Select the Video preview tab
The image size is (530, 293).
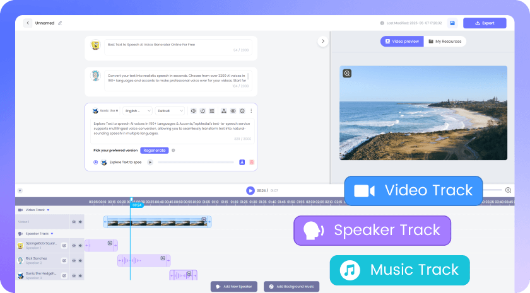point(402,42)
